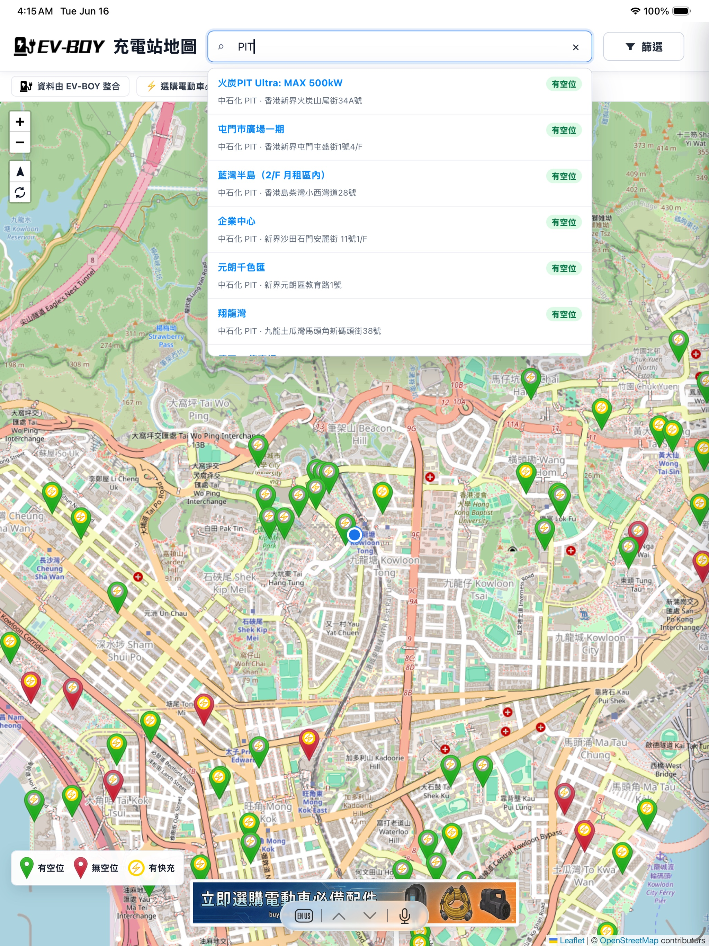Click the EV-BOY 充電站地圖 logo

[x=105, y=47]
